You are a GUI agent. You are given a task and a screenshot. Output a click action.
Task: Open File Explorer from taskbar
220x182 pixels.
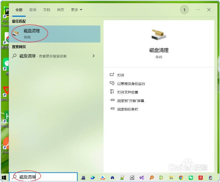(x=171, y=178)
